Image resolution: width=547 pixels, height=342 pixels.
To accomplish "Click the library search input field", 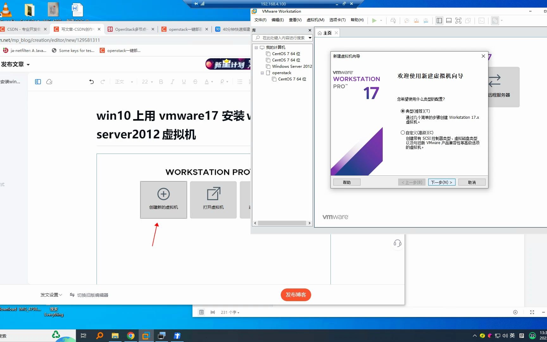I will (x=283, y=38).
